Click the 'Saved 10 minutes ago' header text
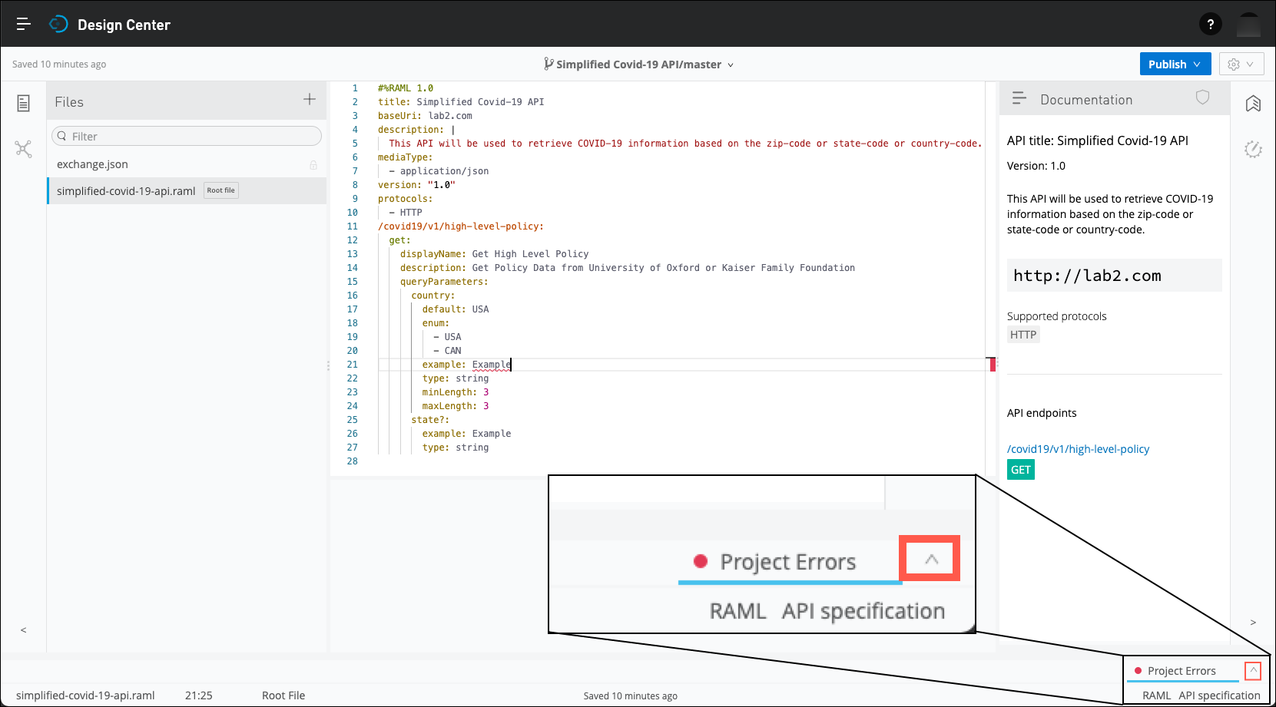The width and height of the screenshot is (1276, 707). coord(59,64)
